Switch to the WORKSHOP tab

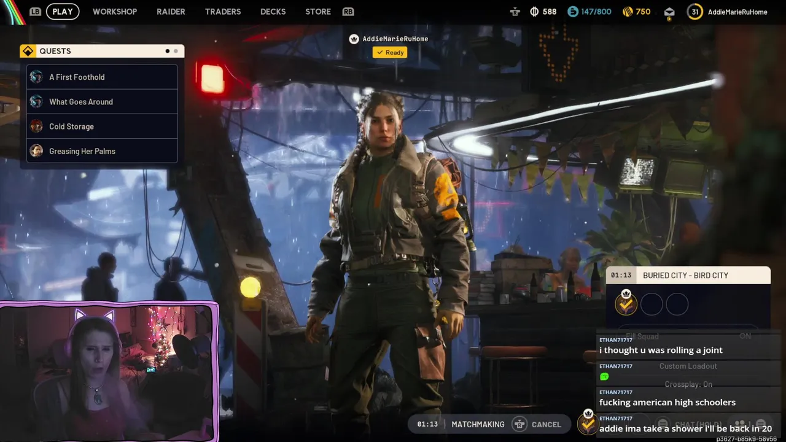click(x=115, y=12)
